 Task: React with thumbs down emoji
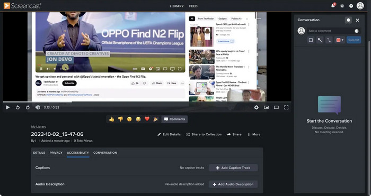coord(120,119)
